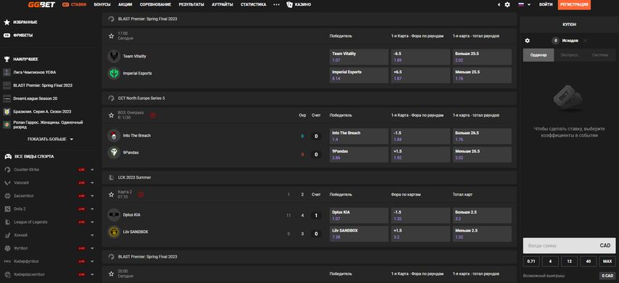
Task: Open coupon settings gear icon
Action: point(527,41)
